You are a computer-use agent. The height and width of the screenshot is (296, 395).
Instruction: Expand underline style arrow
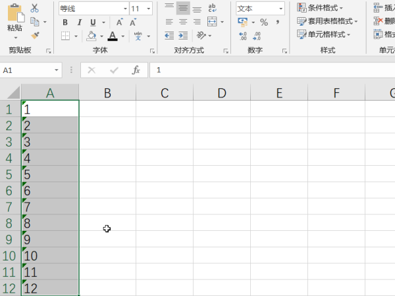(103, 22)
